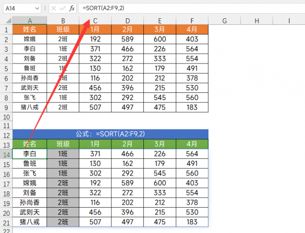Screen dimensions: 305x233
Task: Click the green 4月 header cell in row 13
Action: click(x=192, y=144)
